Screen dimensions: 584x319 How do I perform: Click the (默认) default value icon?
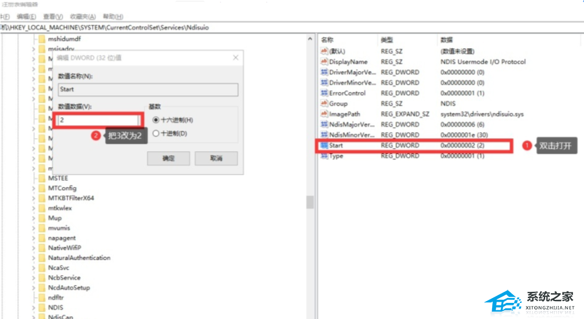(324, 51)
